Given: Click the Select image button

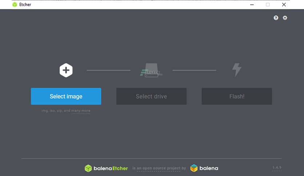Looking at the screenshot, I should (66, 96).
